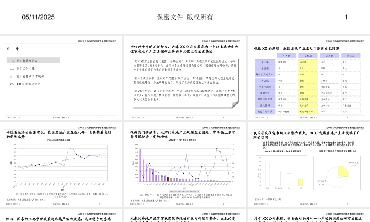
Task: Click the slide title 伴随着经济的高速增长
Action: click(59, 134)
